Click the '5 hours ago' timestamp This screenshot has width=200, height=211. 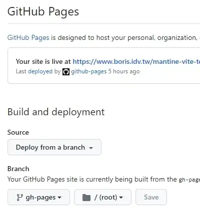point(124,71)
